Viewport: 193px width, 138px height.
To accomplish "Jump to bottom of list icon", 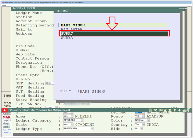I will point(170,110).
